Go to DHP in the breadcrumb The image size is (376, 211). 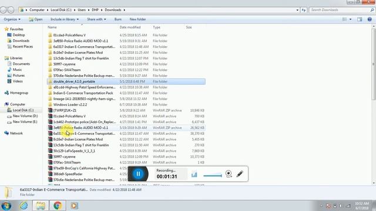point(95,10)
